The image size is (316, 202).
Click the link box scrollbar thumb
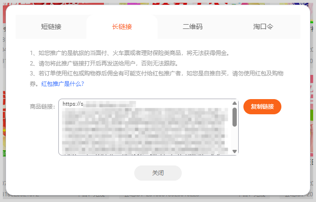(234, 117)
